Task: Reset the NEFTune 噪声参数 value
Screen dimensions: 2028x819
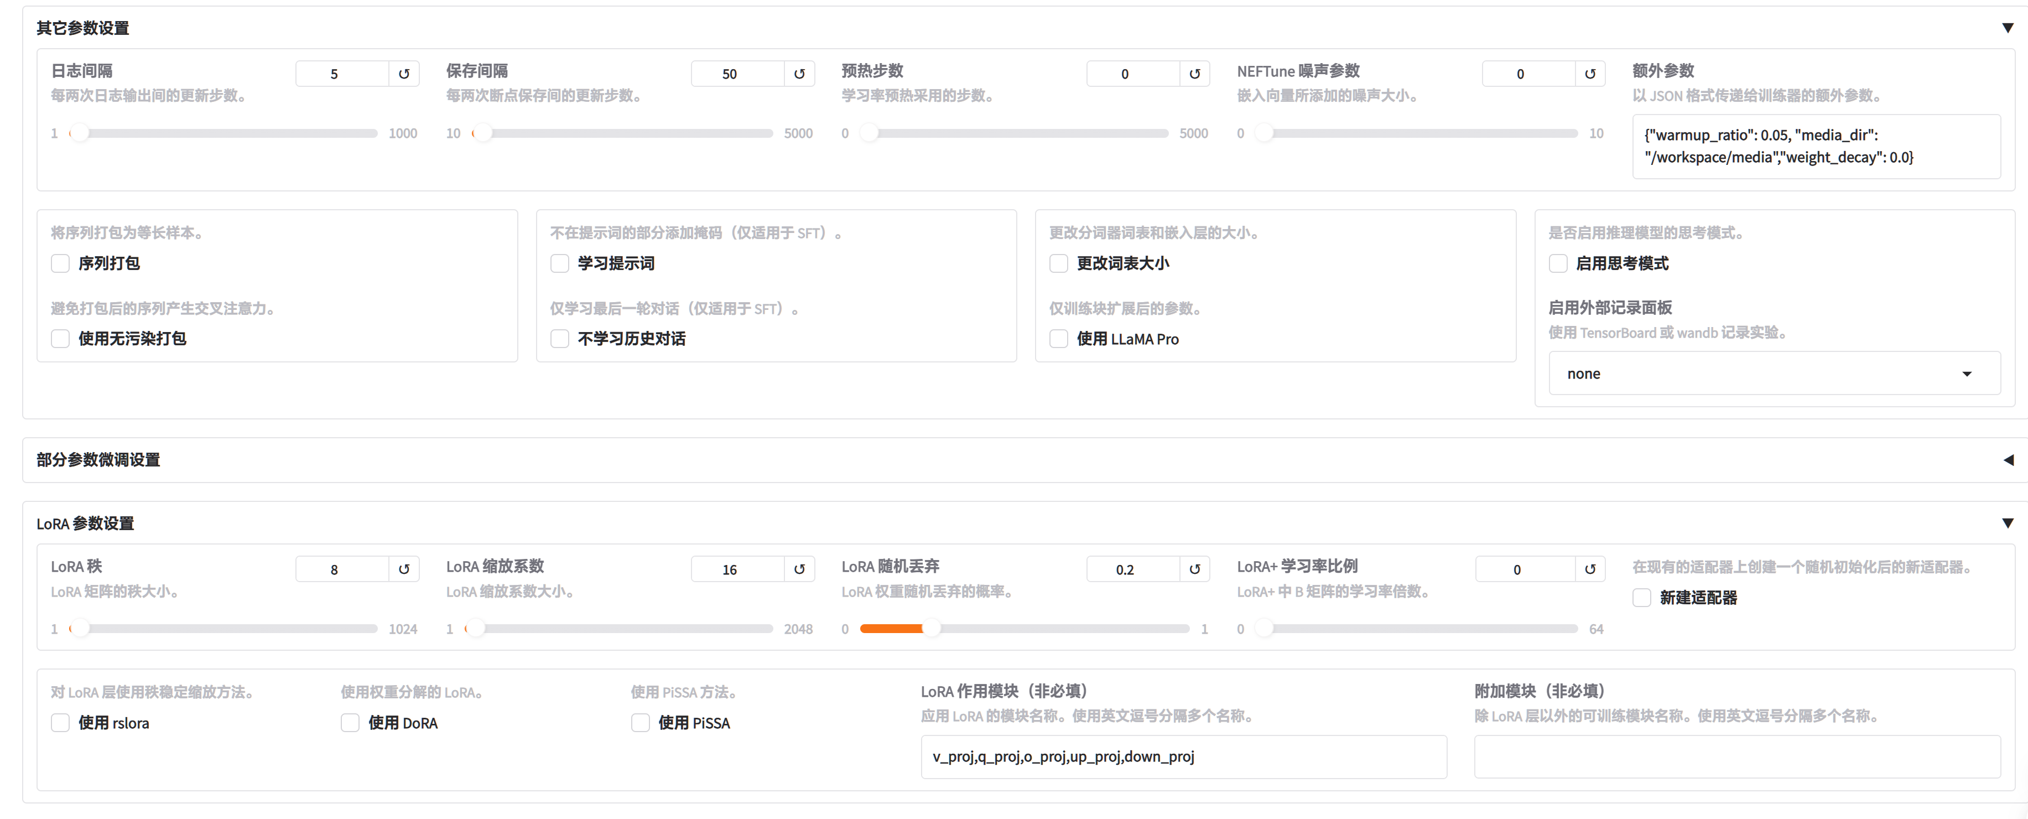Action: pyautogui.click(x=1589, y=74)
